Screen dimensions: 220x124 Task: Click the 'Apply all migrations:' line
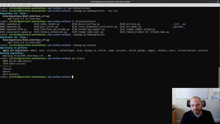point(105,51)
